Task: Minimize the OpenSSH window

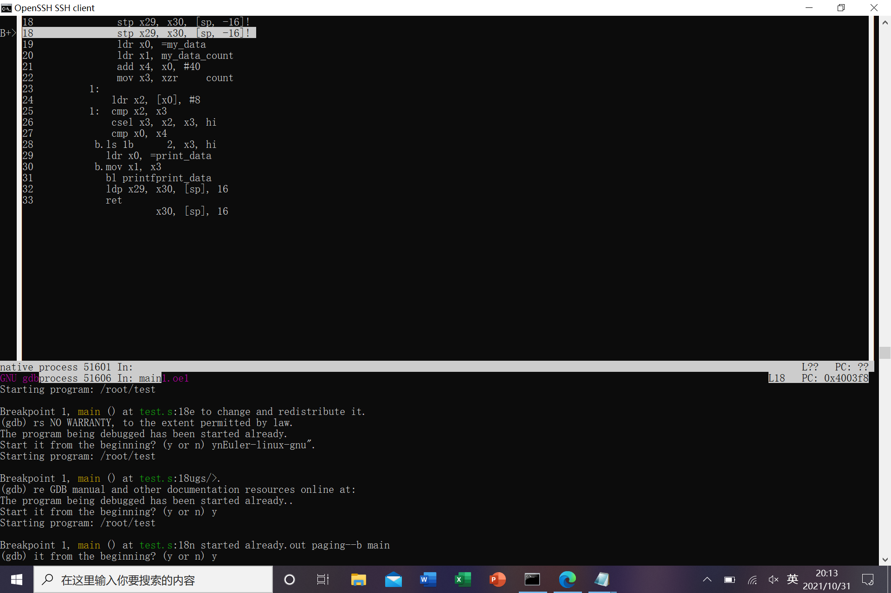Action: pos(809,8)
